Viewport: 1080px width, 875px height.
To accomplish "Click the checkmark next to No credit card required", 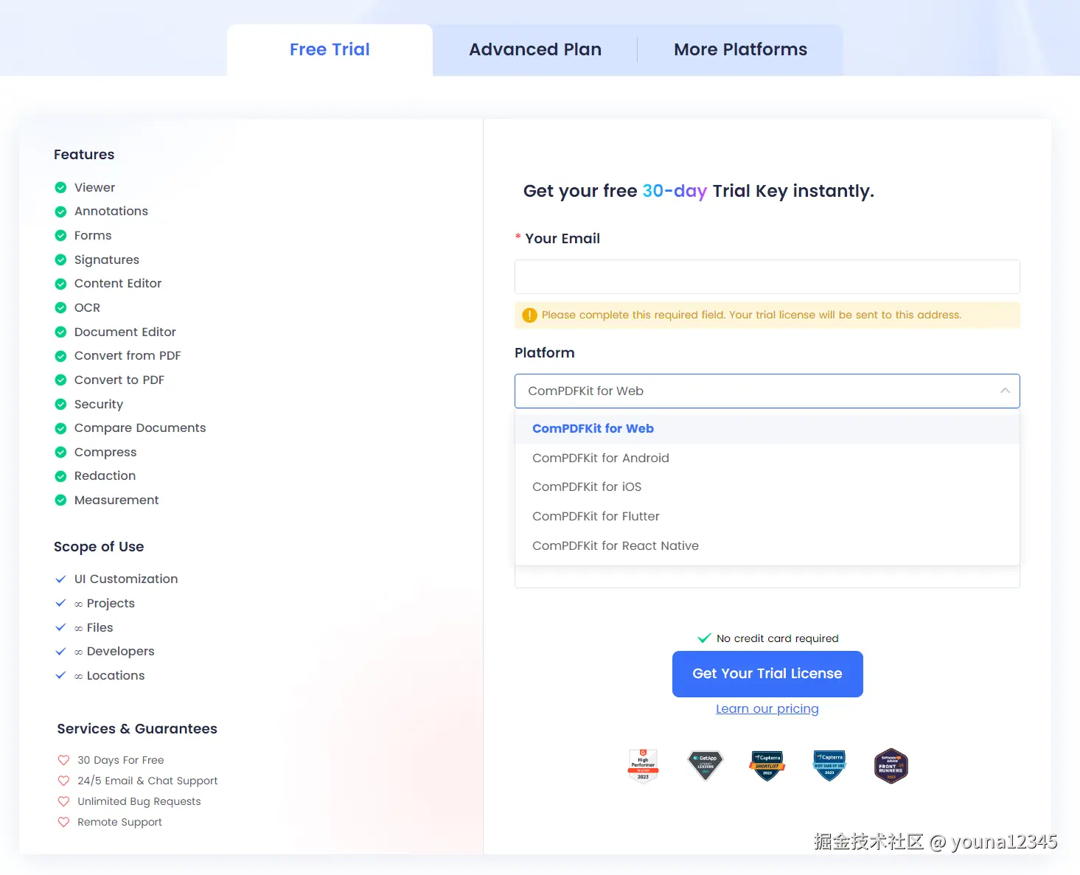I will 705,638.
